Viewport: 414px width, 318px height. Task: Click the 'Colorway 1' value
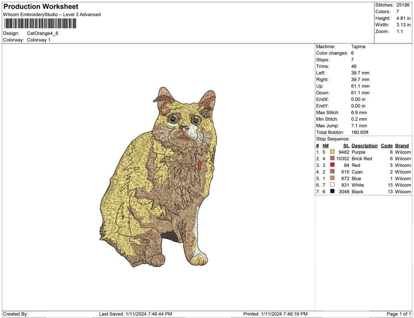(x=38, y=40)
